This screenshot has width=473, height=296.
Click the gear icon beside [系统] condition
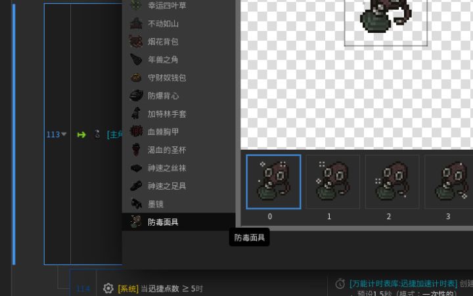(108, 288)
